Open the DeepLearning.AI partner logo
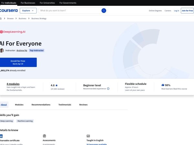194x145 pixels. click(x=13, y=32)
